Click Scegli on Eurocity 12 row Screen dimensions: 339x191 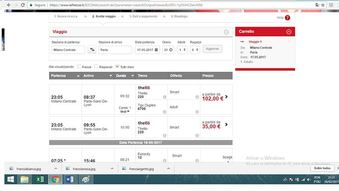[227, 157]
